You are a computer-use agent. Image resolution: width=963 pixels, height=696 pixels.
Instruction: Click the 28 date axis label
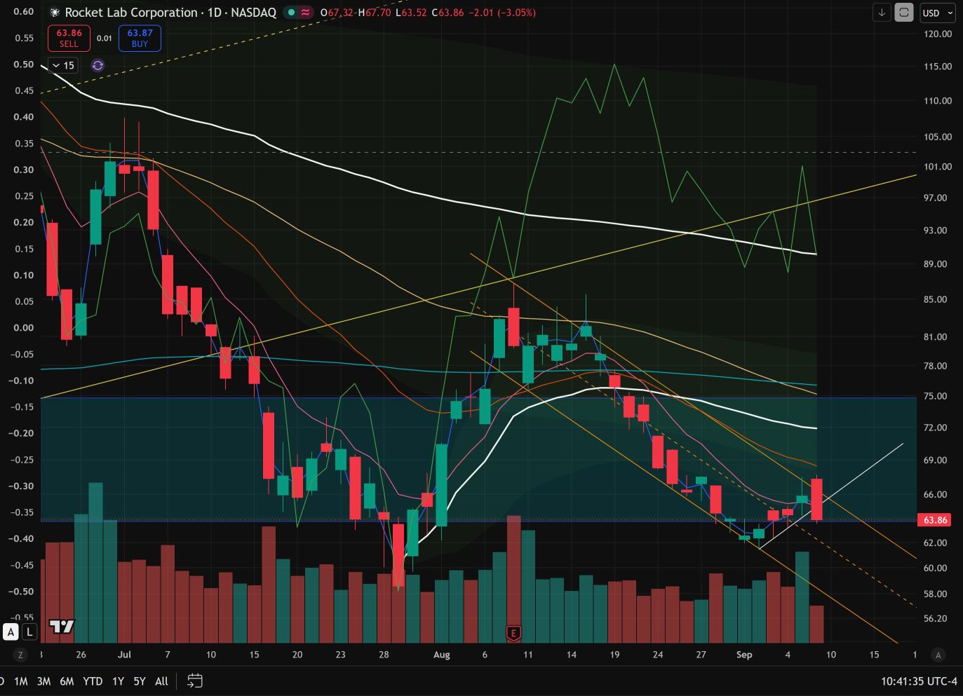(x=384, y=655)
